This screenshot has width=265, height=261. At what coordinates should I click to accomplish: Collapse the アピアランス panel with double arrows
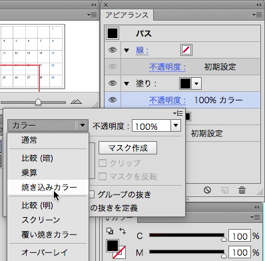[258, 5]
